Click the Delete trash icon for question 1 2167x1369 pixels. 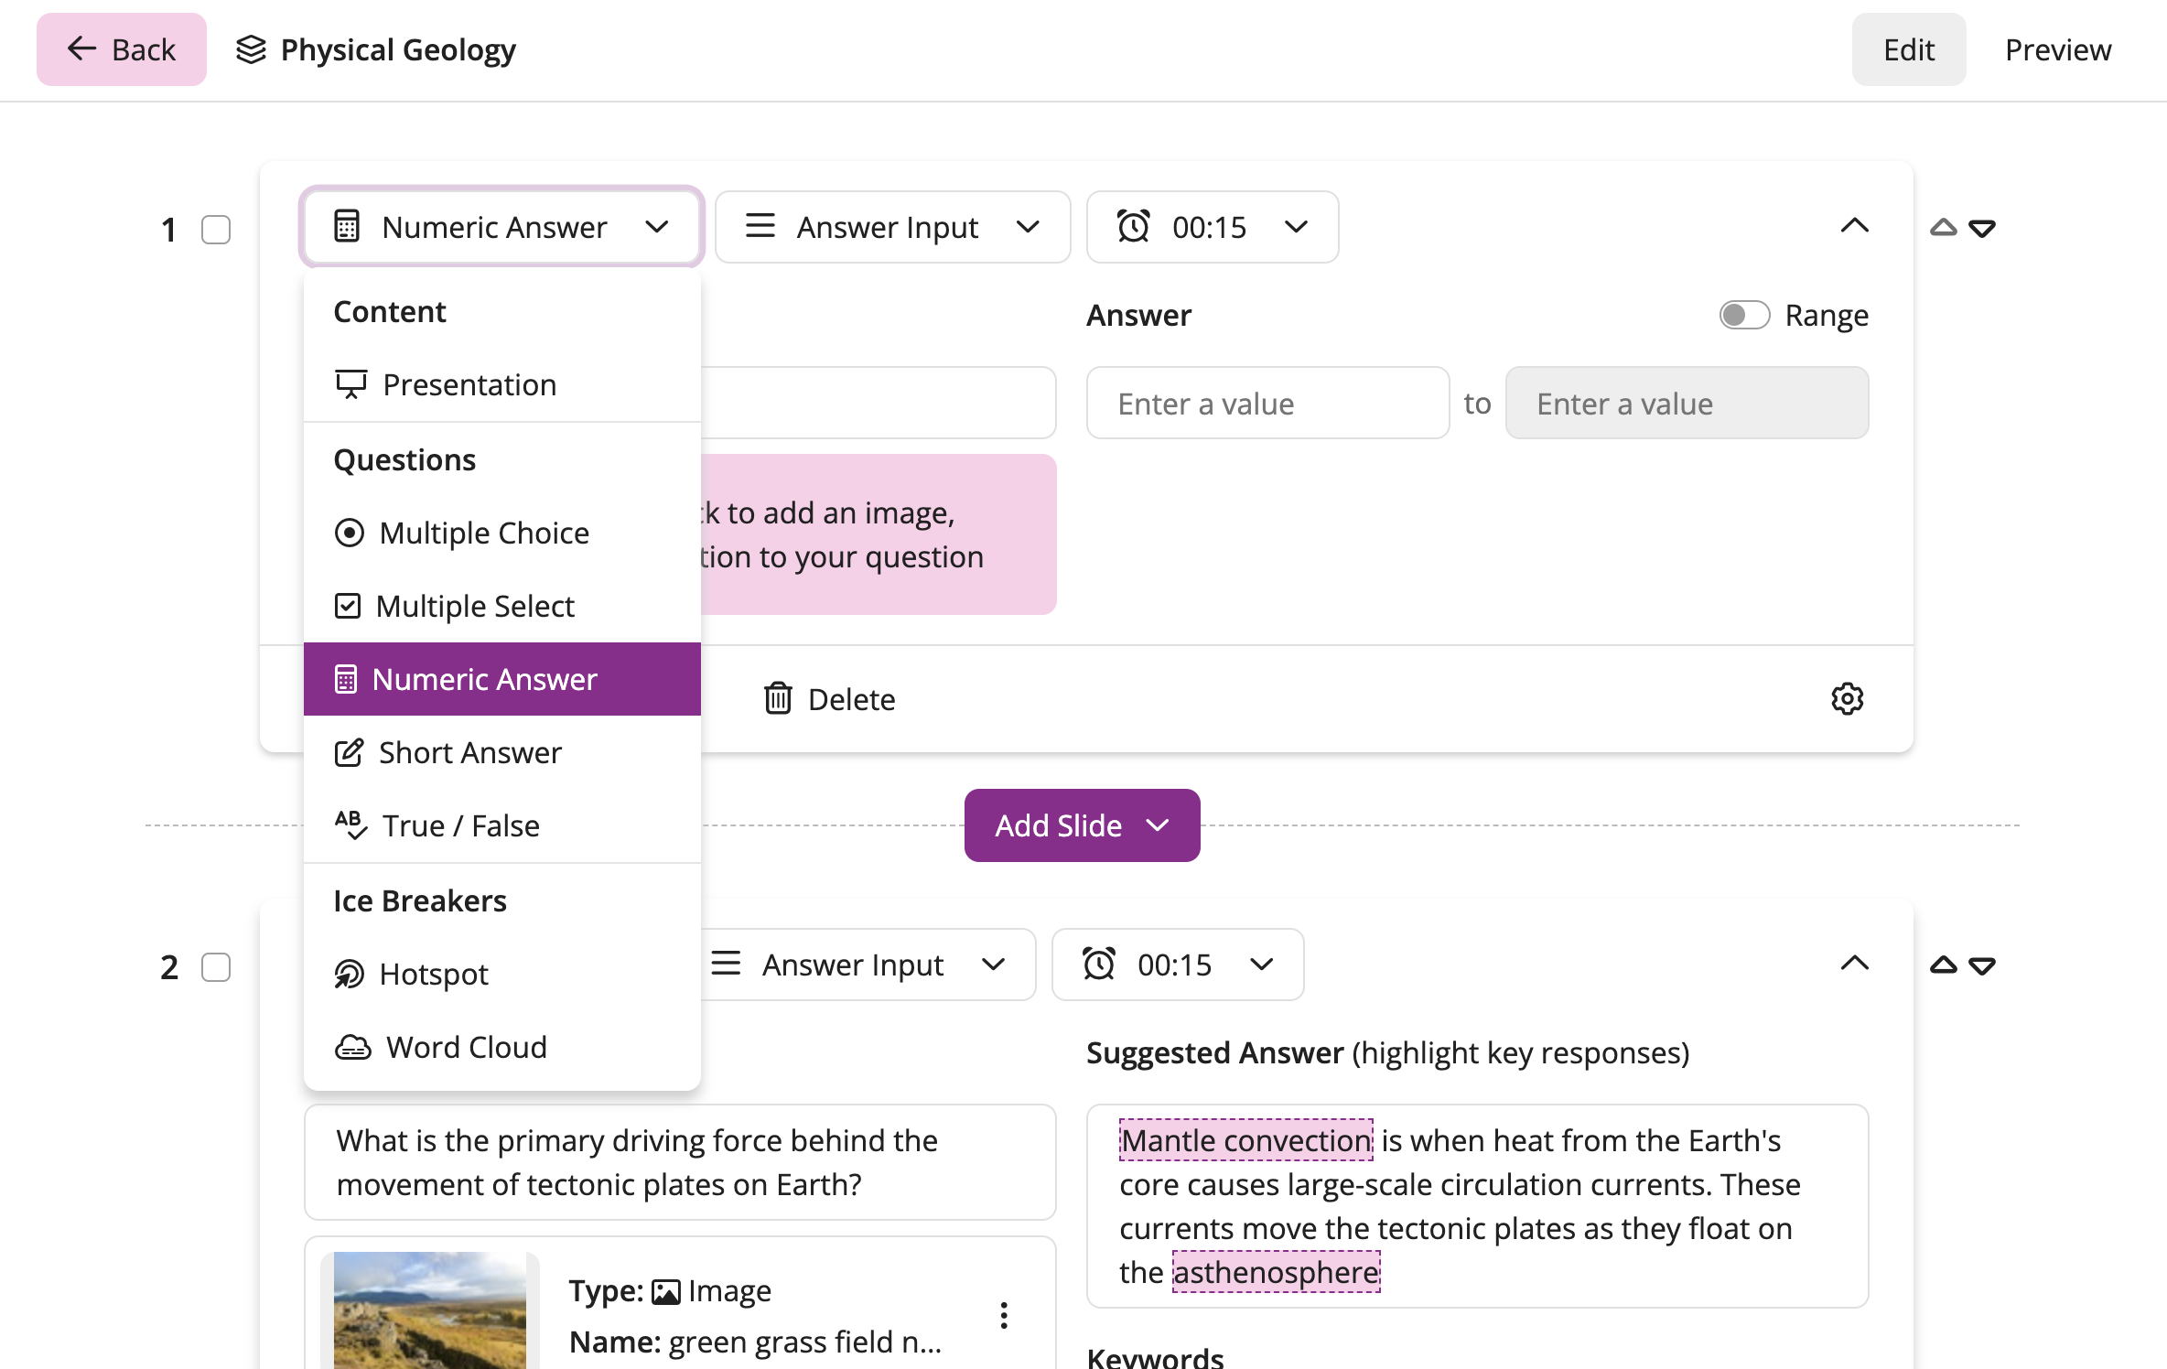tap(778, 699)
